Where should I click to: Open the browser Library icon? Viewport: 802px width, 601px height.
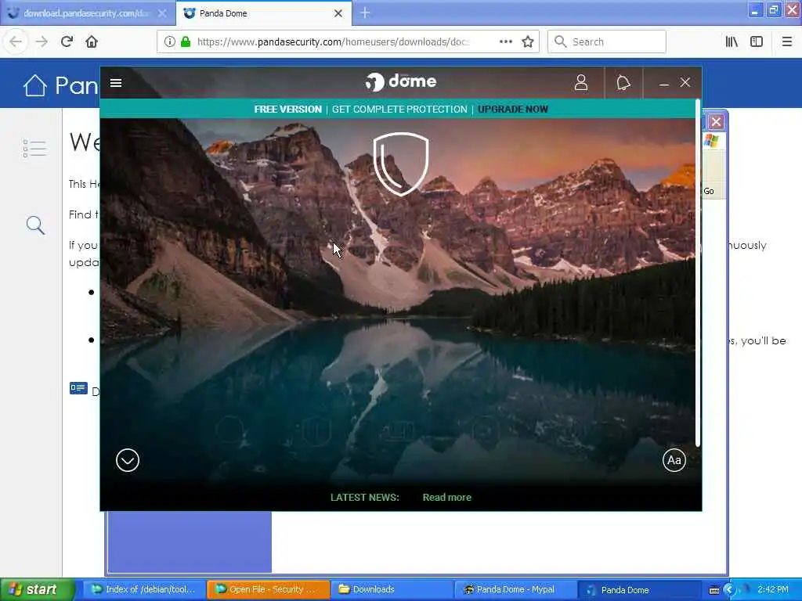pos(732,41)
